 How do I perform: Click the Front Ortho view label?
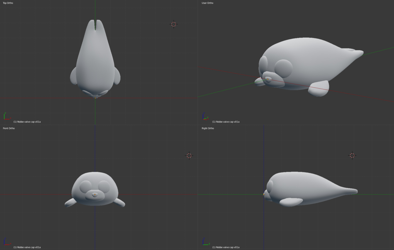pos(9,128)
